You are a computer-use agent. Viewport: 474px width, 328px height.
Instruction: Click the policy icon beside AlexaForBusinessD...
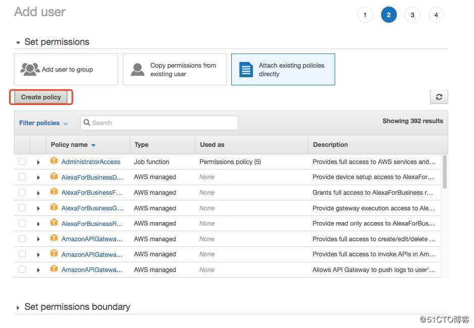pyautogui.click(x=54, y=176)
